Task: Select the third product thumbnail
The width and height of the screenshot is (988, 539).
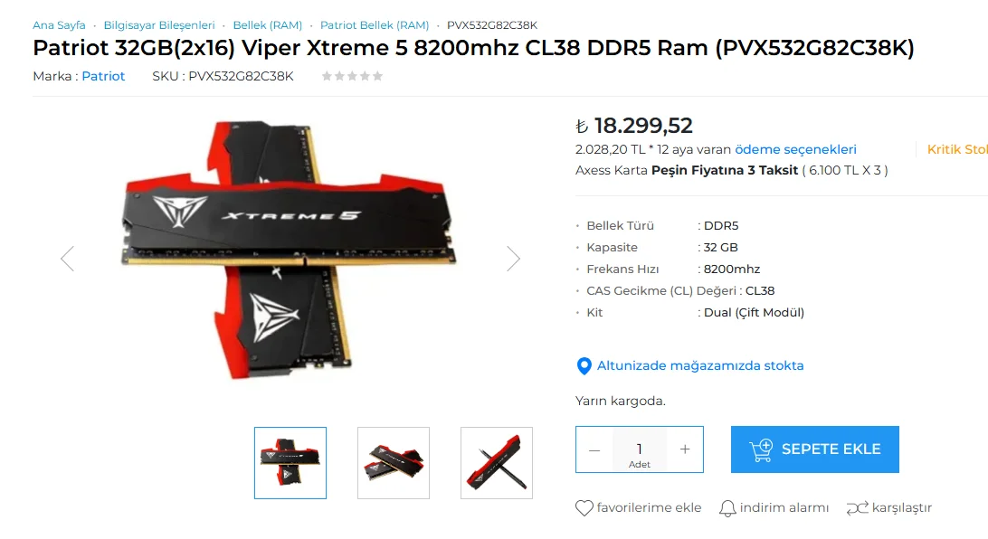Action: click(497, 463)
